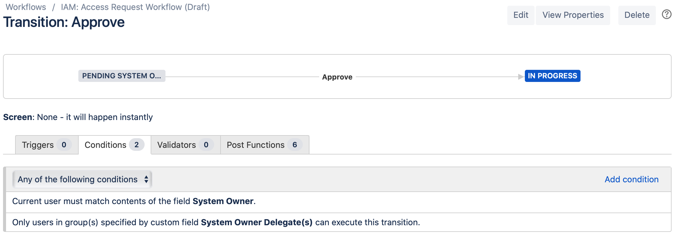Open View Properties
This screenshot has height=234, width=674.
tap(573, 15)
